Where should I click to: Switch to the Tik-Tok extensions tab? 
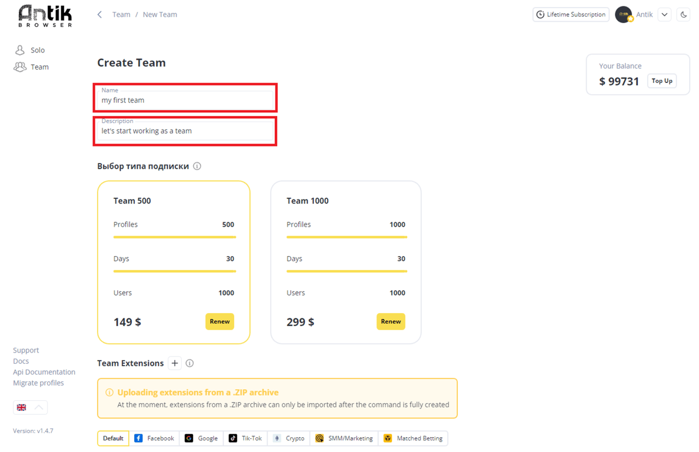[x=245, y=438]
